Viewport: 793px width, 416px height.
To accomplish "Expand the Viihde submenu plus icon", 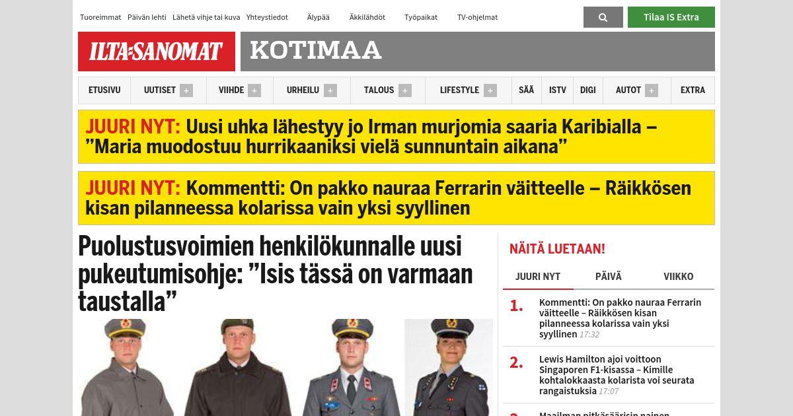I will [254, 90].
